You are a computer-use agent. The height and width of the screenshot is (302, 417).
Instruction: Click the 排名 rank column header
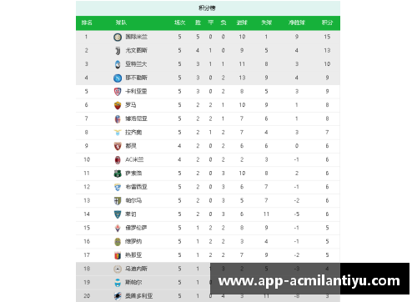[x=87, y=23]
